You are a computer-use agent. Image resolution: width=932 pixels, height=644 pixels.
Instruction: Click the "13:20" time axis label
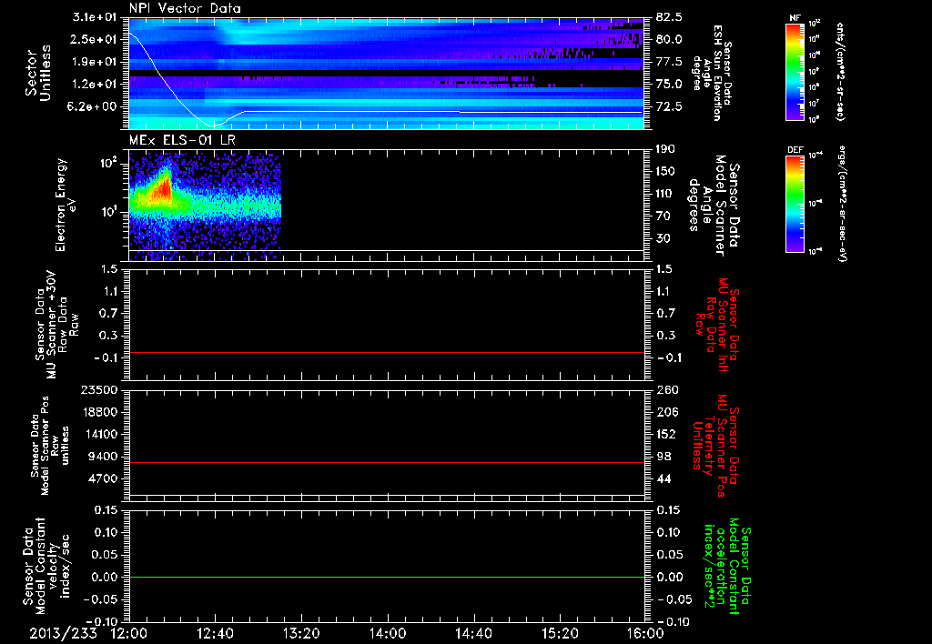click(300, 633)
